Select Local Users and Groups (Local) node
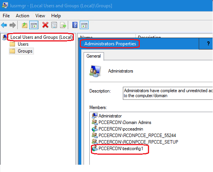The width and height of the screenshot is (213, 172). (42, 37)
